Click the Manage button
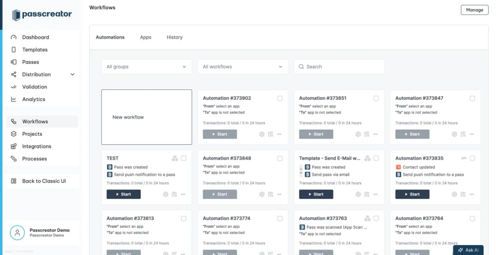Image resolution: width=496 pixels, height=255 pixels. [x=475, y=10]
